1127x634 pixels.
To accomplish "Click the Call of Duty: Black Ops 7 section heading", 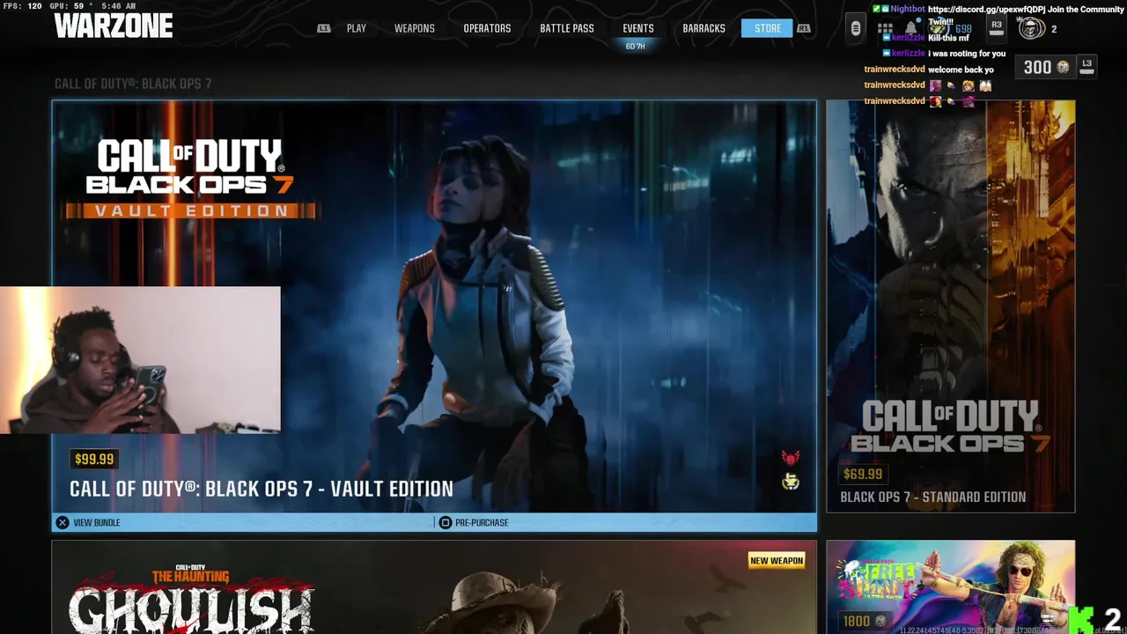I will point(133,84).
